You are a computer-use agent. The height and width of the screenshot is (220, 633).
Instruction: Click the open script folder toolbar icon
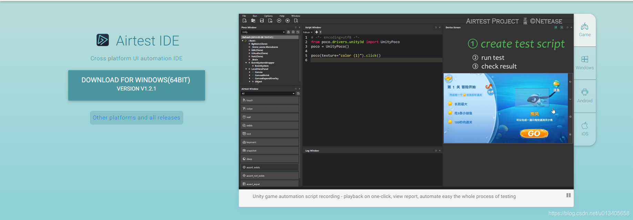point(253,21)
